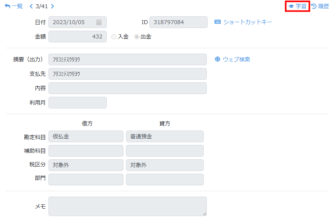The image size is (334, 218).
Task: Go to previous record with left chevron
Action: pyautogui.click(x=31, y=6)
